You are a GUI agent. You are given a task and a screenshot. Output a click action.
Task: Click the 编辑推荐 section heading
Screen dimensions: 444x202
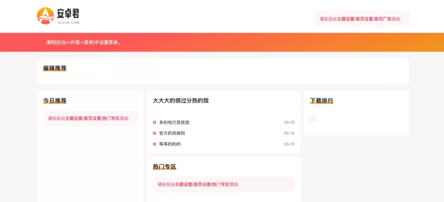pos(54,68)
